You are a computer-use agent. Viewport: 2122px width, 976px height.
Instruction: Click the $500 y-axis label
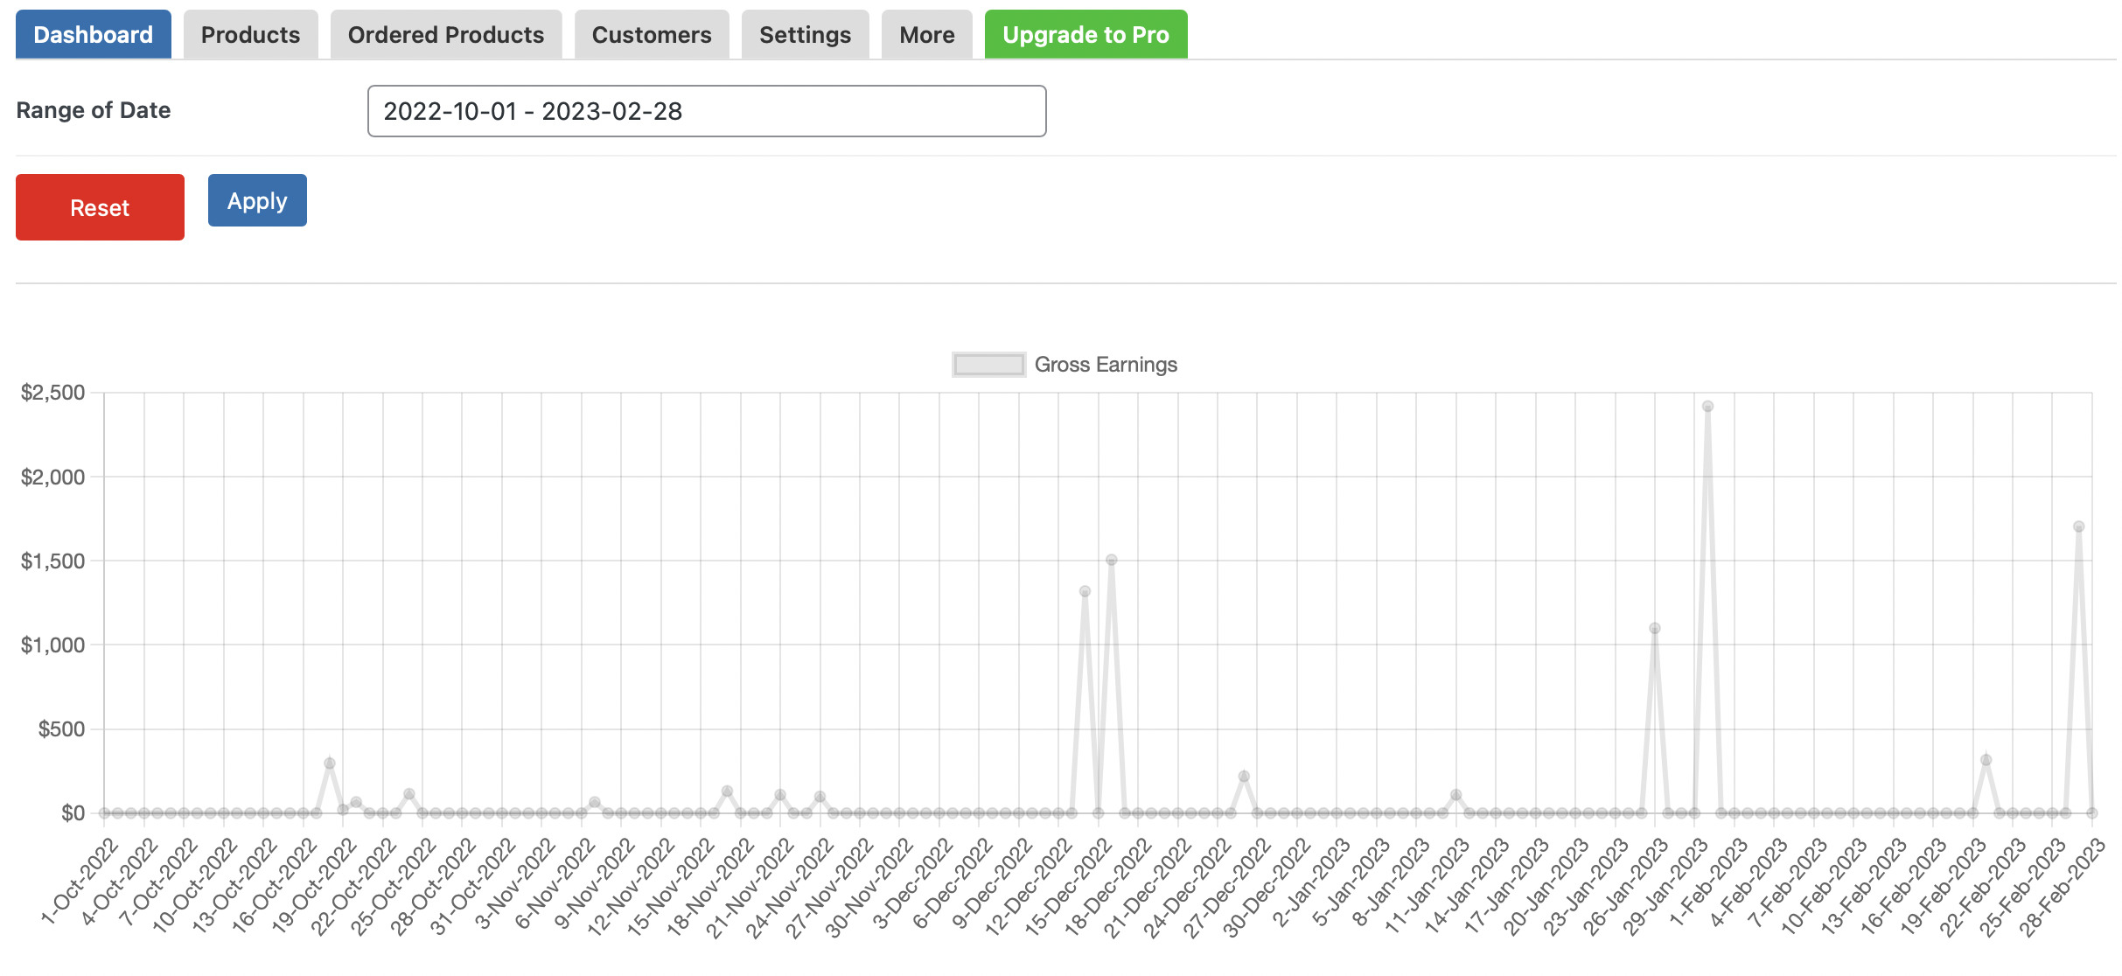[61, 729]
